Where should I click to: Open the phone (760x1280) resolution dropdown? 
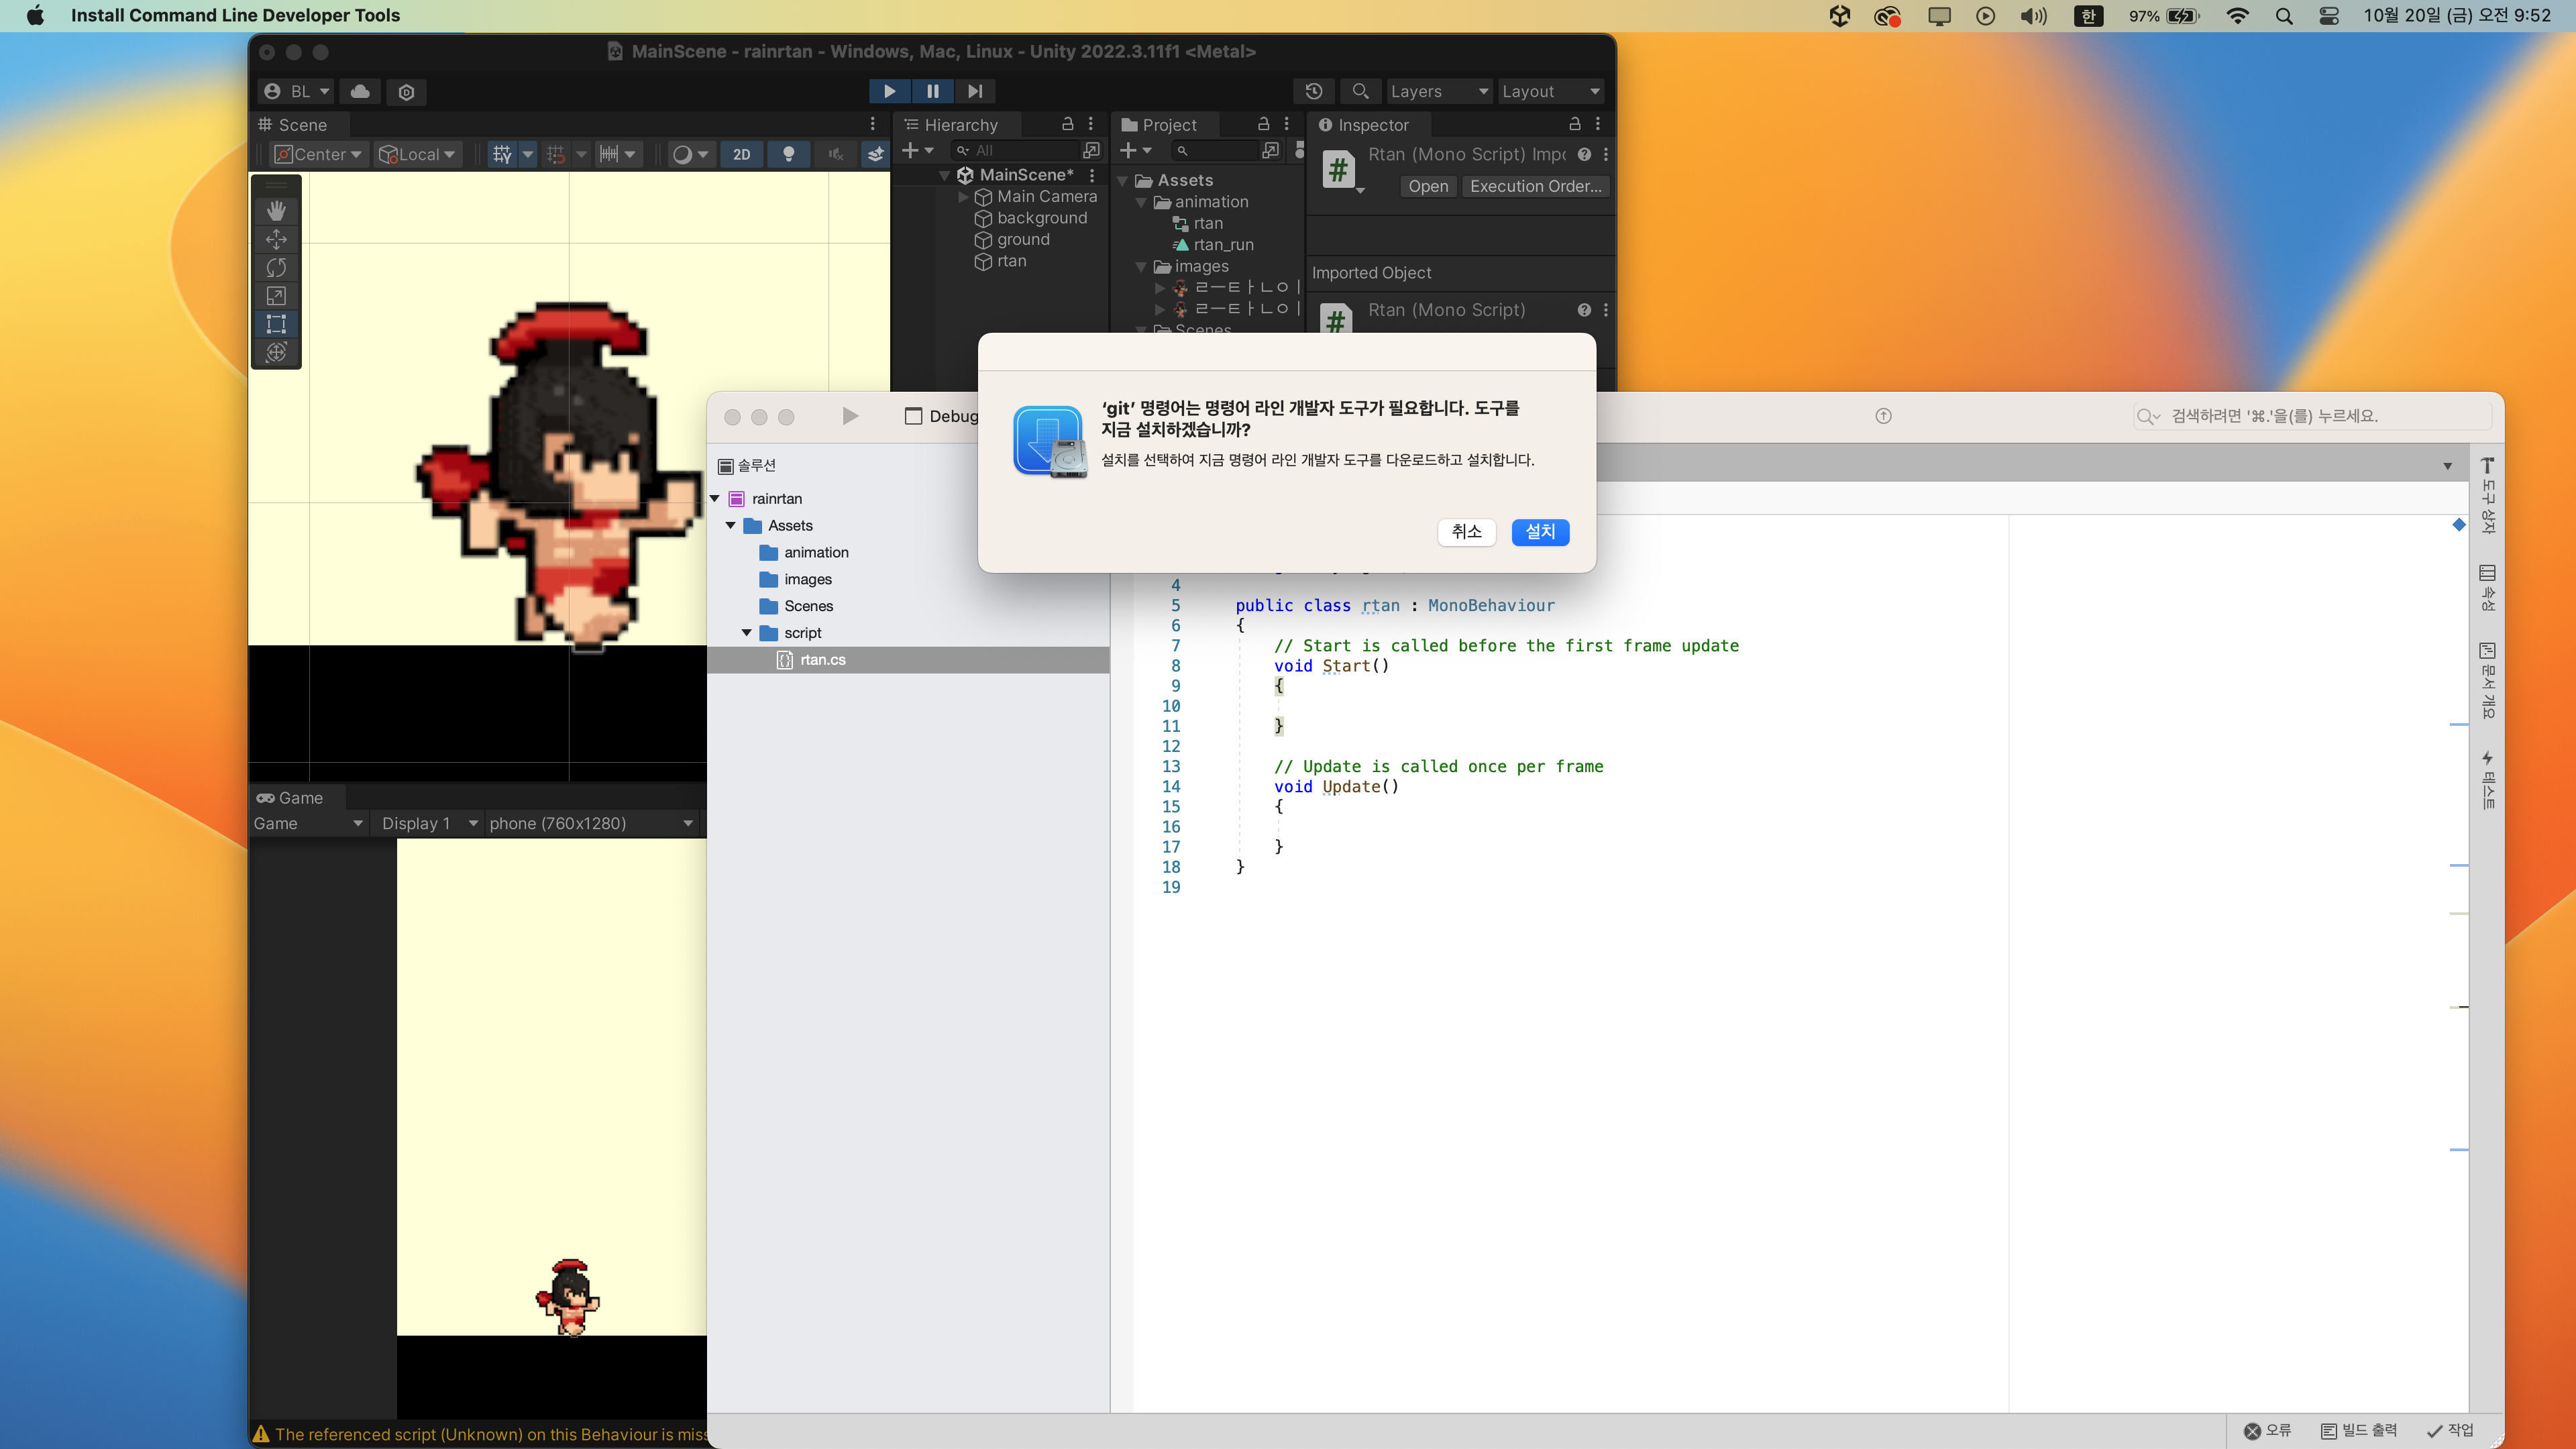click(x=592, y=824)
